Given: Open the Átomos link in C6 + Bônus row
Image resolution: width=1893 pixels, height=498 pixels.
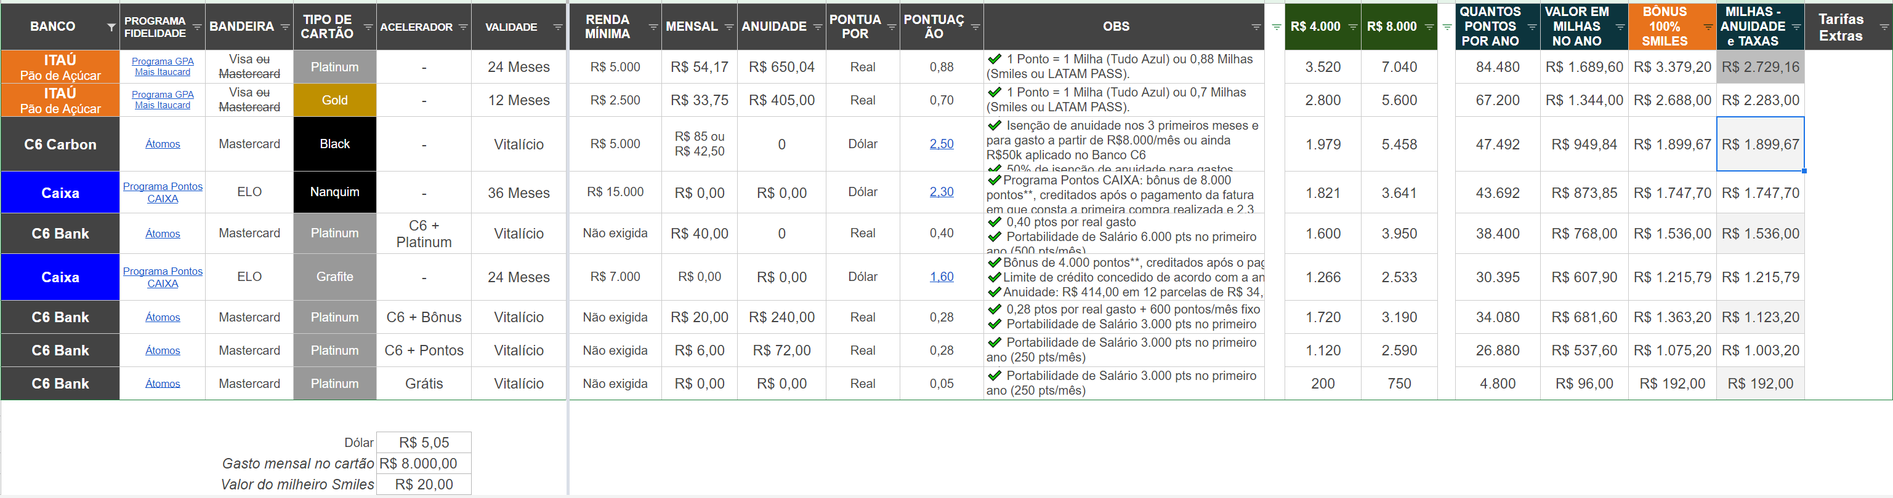Looking at the screenshot, I should tap(163, 317).
